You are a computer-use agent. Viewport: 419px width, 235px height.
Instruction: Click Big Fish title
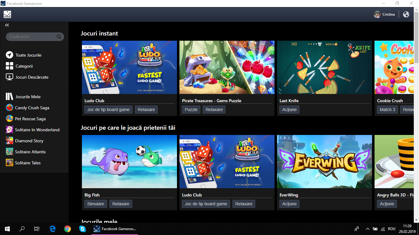pos(92,195)
